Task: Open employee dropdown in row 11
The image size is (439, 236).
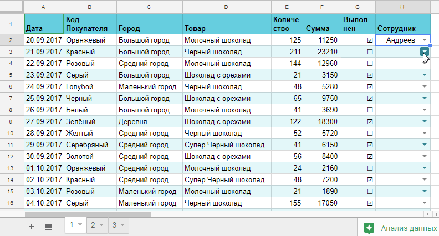Action: [x=425, y=145]
